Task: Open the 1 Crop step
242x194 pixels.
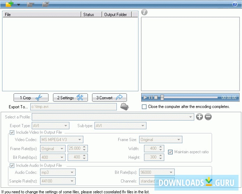Action: pos(31,98)
